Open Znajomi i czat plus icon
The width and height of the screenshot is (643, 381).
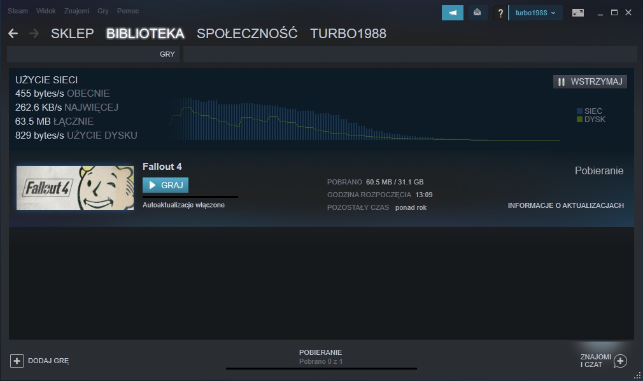click(x=620, y=361)
